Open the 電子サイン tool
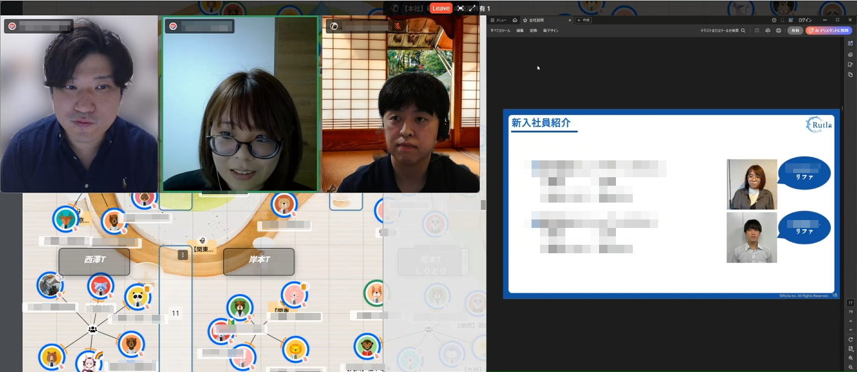 coord(550,30)
